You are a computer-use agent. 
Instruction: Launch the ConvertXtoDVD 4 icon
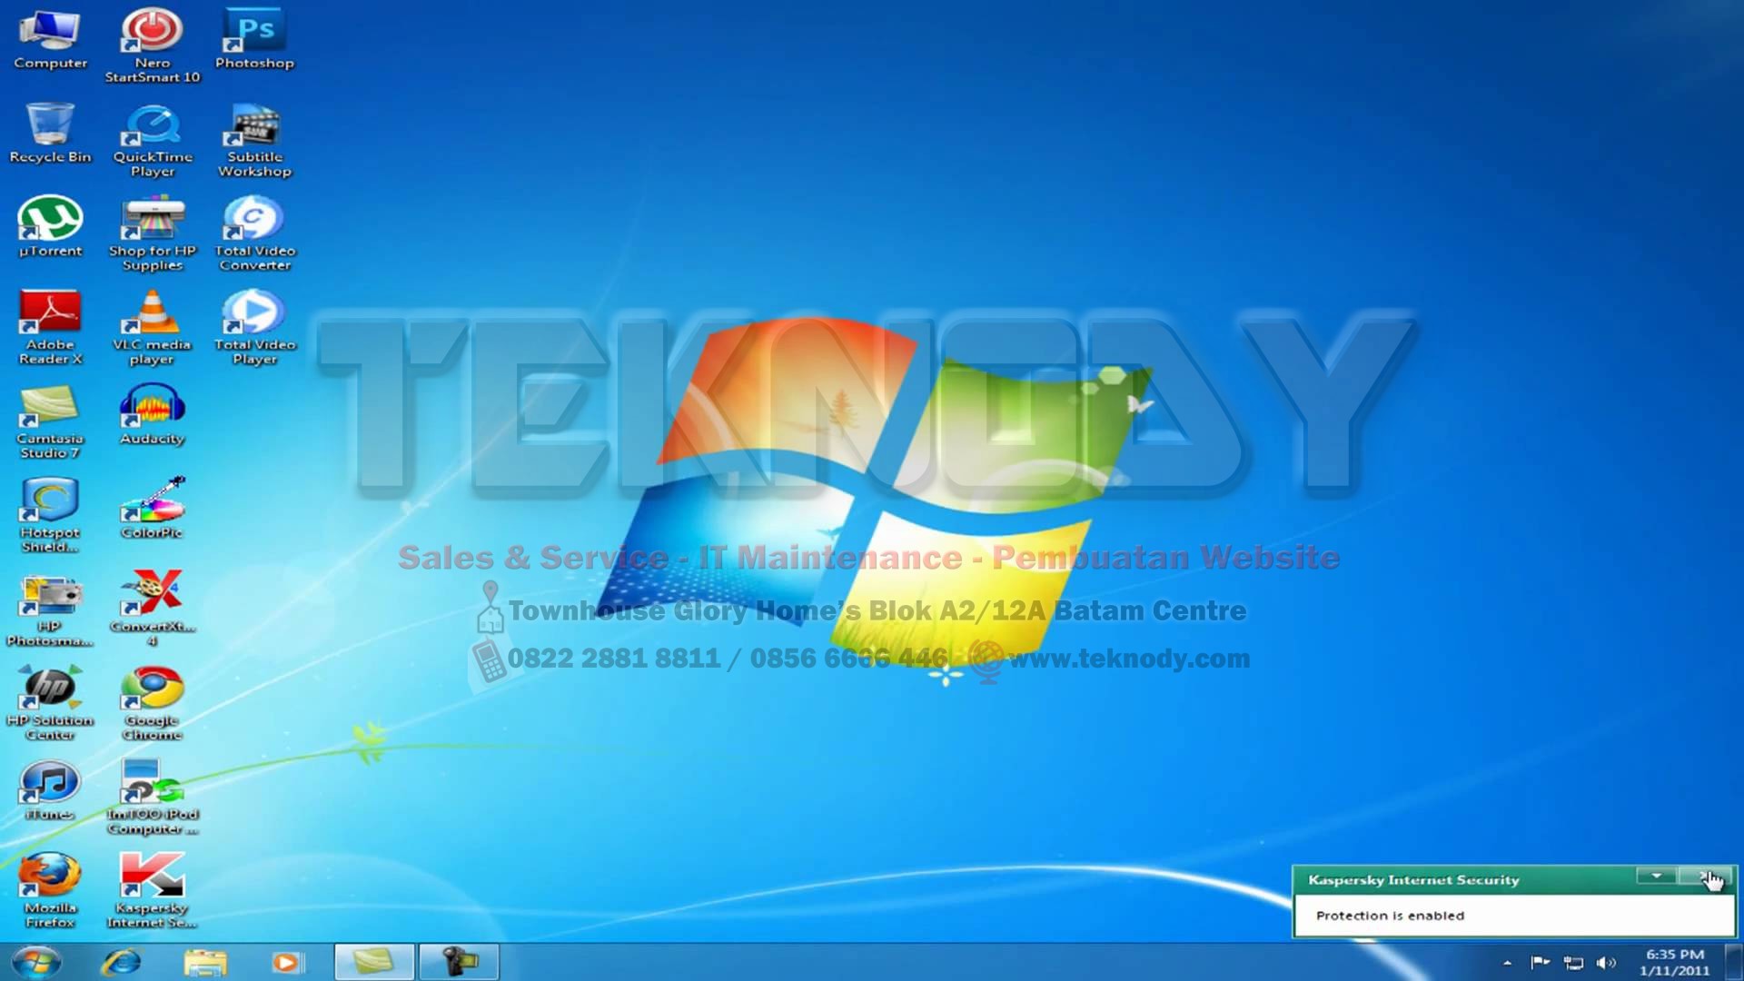tap(152, 609)
